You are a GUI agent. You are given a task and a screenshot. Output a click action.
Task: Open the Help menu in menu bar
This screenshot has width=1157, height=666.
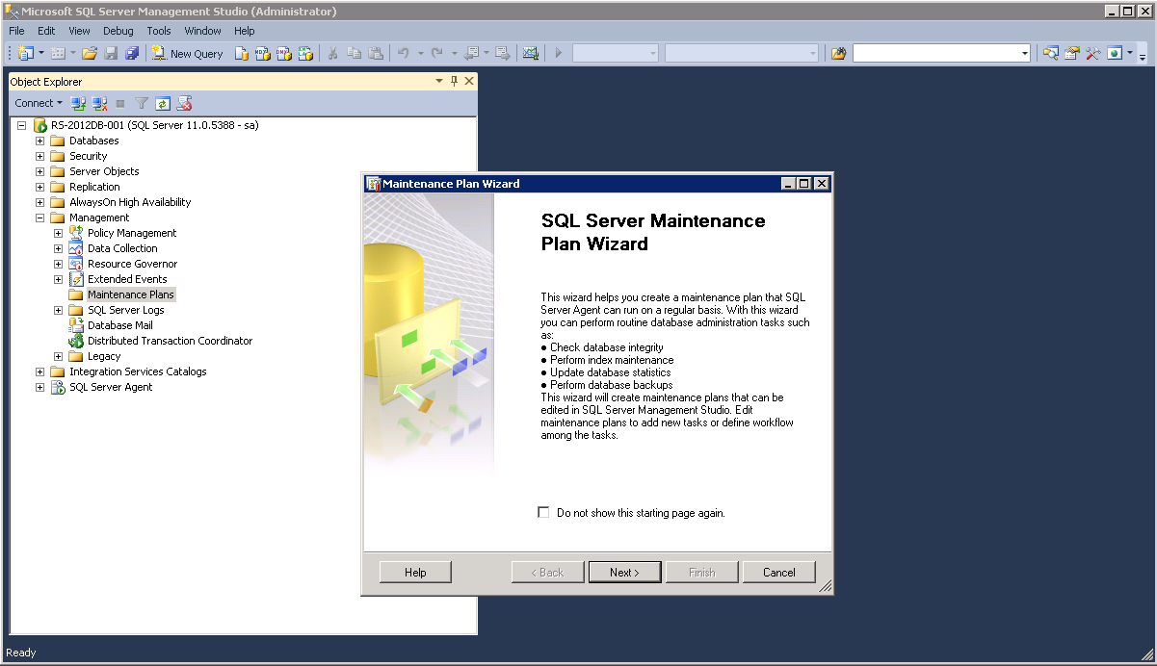[x=245, y=31]
